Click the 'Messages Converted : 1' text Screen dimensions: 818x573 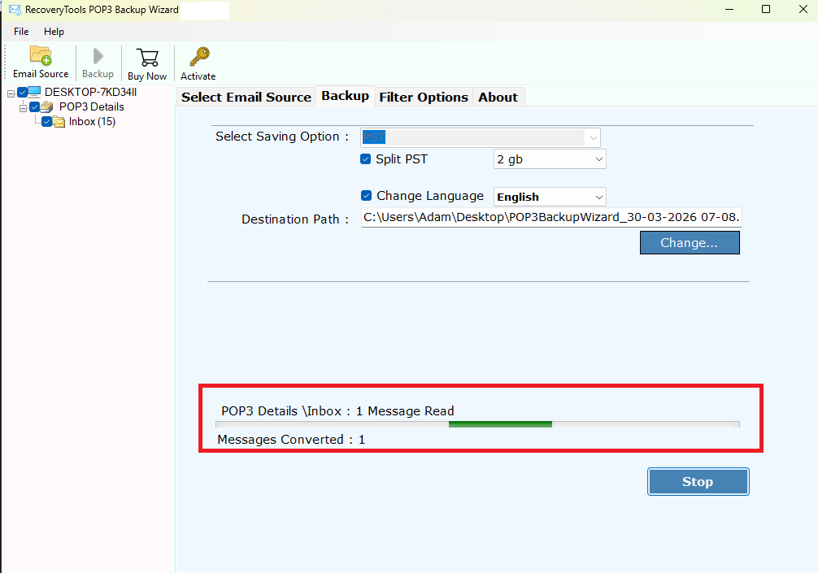pyautogui.click(x=291, y=440)
